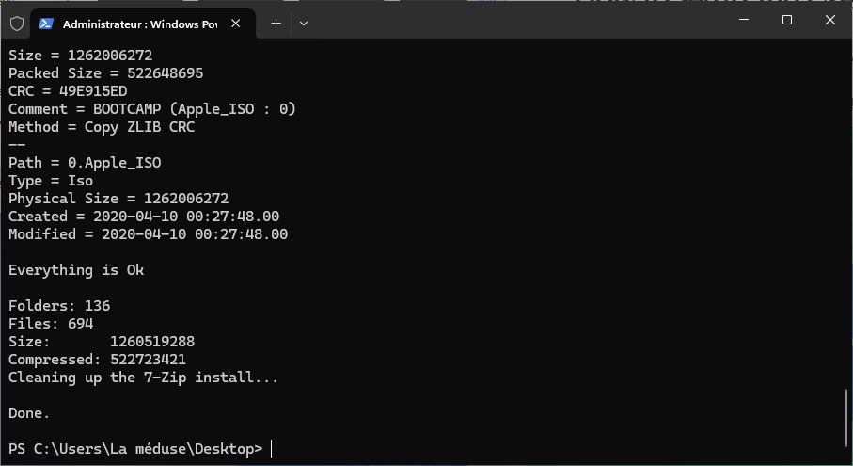Click the "Done." output text
Image resolution: width=853 pixels, height=466 pixels.
(x=29, y=413)
